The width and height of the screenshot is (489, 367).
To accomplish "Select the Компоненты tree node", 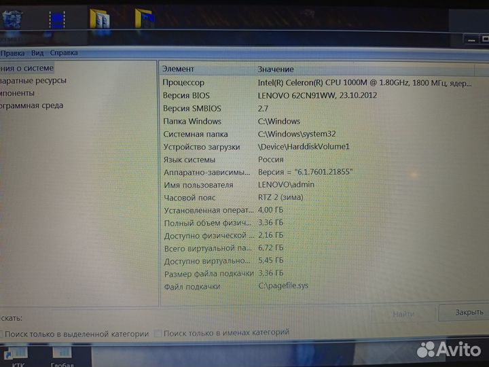I will click(17, 93).
